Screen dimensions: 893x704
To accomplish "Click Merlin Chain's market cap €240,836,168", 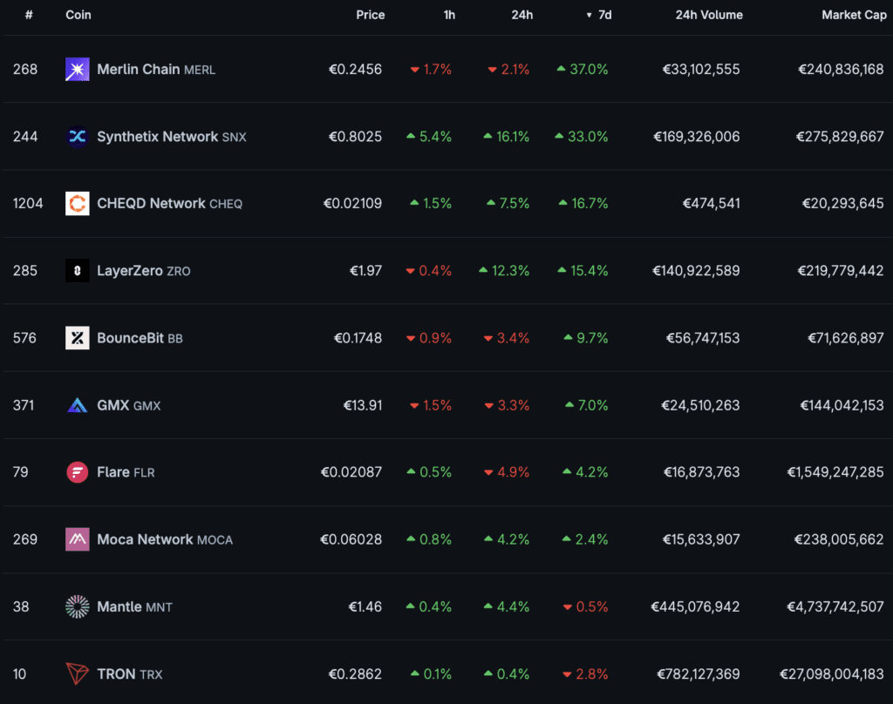I will coord(841,70).
